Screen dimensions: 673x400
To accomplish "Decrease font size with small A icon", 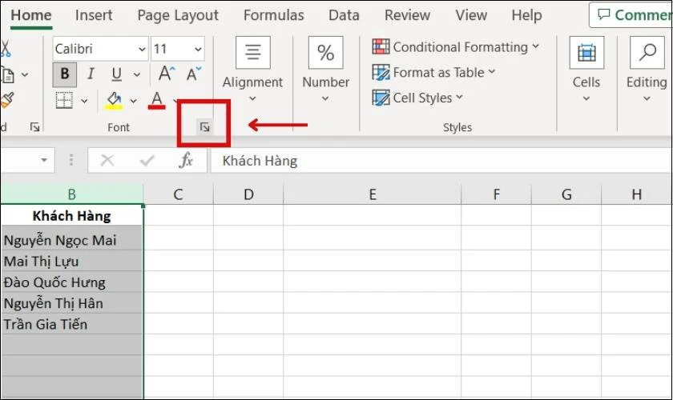I will pyautogui.click(x=194, y=74).
